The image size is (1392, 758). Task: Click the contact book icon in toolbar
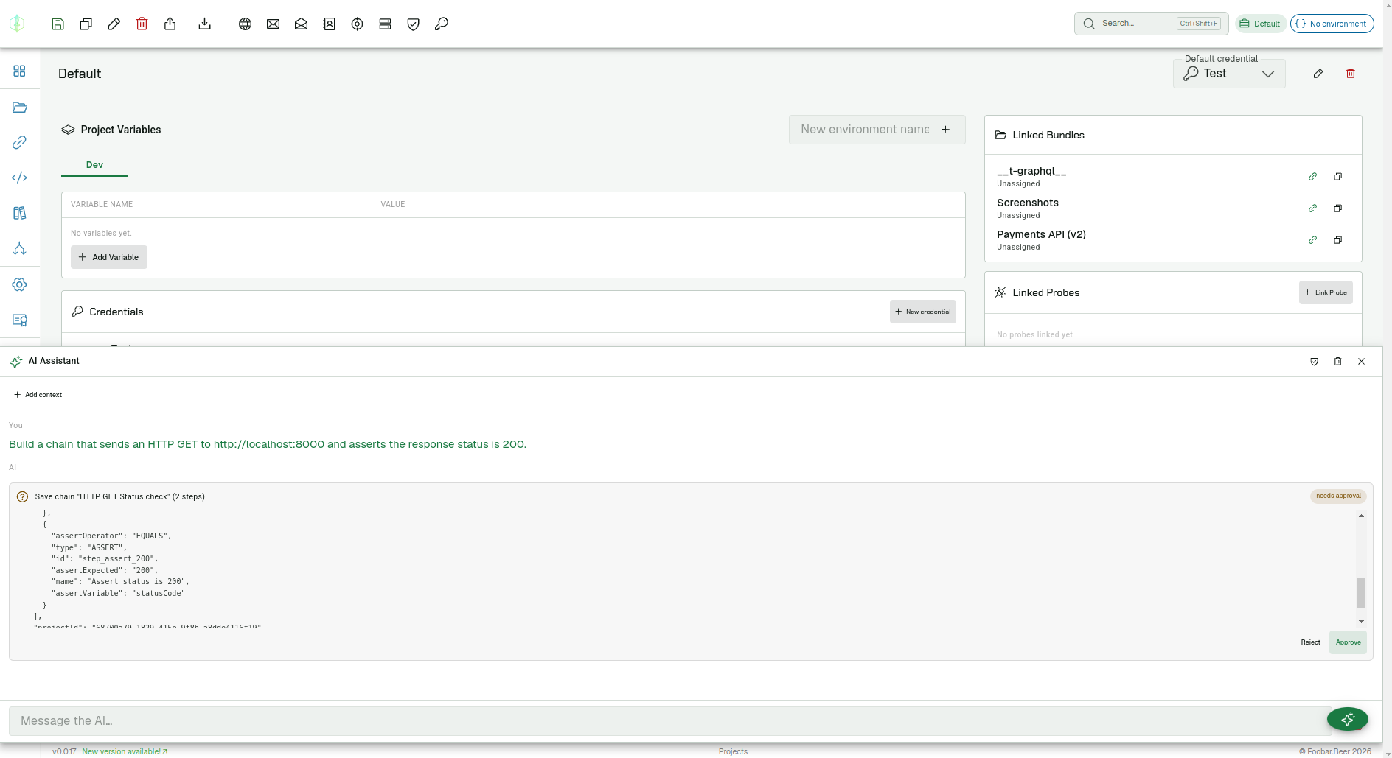pyautogui.click(x=330, y=24)
